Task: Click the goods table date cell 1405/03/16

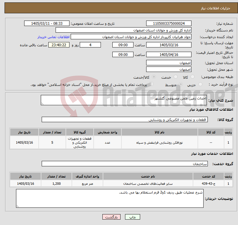Action: coord(24,142)
